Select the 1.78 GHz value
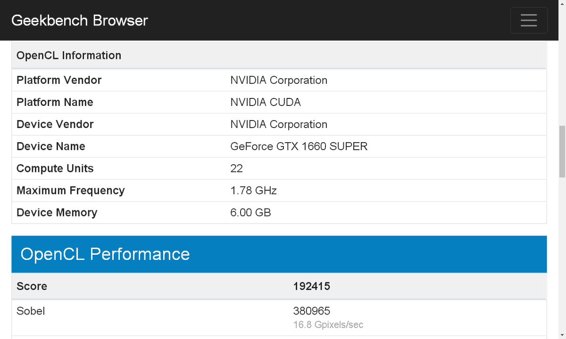 [254, 191]
